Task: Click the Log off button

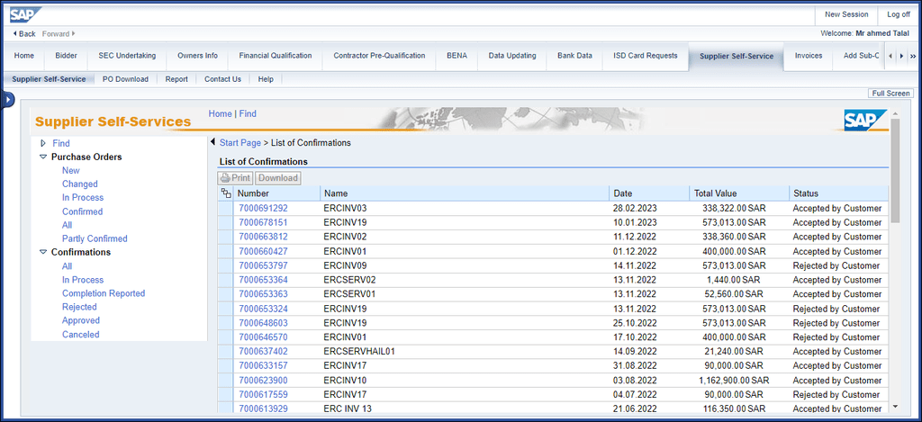Action: (899, 14)
